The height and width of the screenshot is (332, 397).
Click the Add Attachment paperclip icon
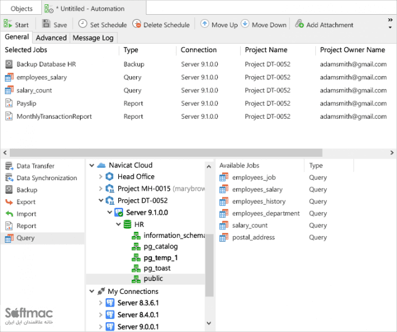coord(299,24)
